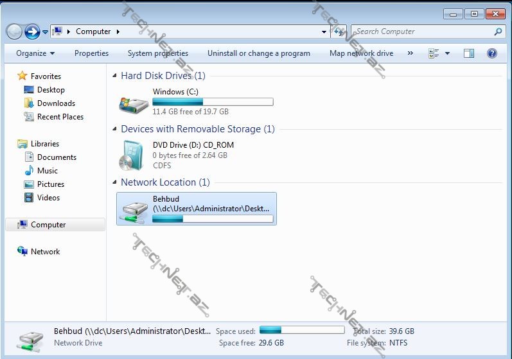Open the view options dropdown arrow

[447, 53]
